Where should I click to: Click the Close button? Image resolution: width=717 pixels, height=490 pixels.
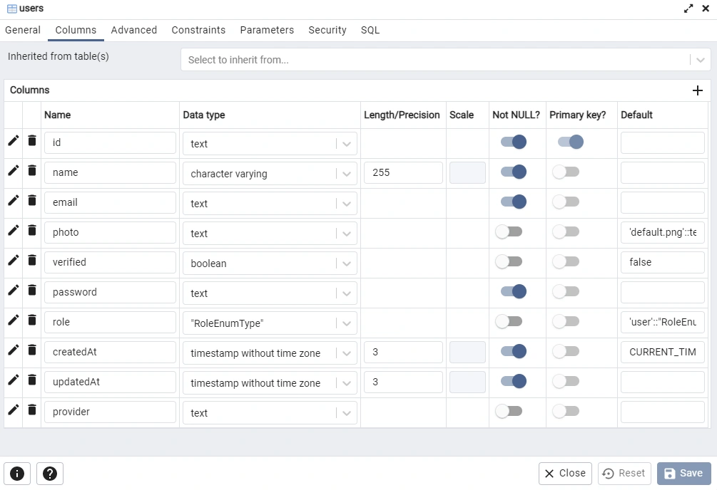565,474
